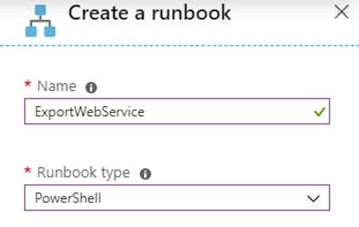Close the Create a runbook panel

(342, 12)
